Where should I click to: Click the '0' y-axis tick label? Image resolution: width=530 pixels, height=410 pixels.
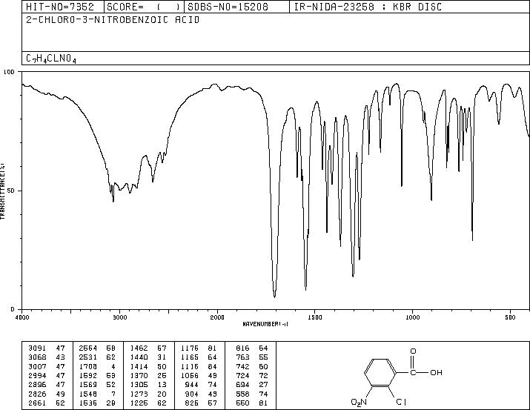click(13, 309)
